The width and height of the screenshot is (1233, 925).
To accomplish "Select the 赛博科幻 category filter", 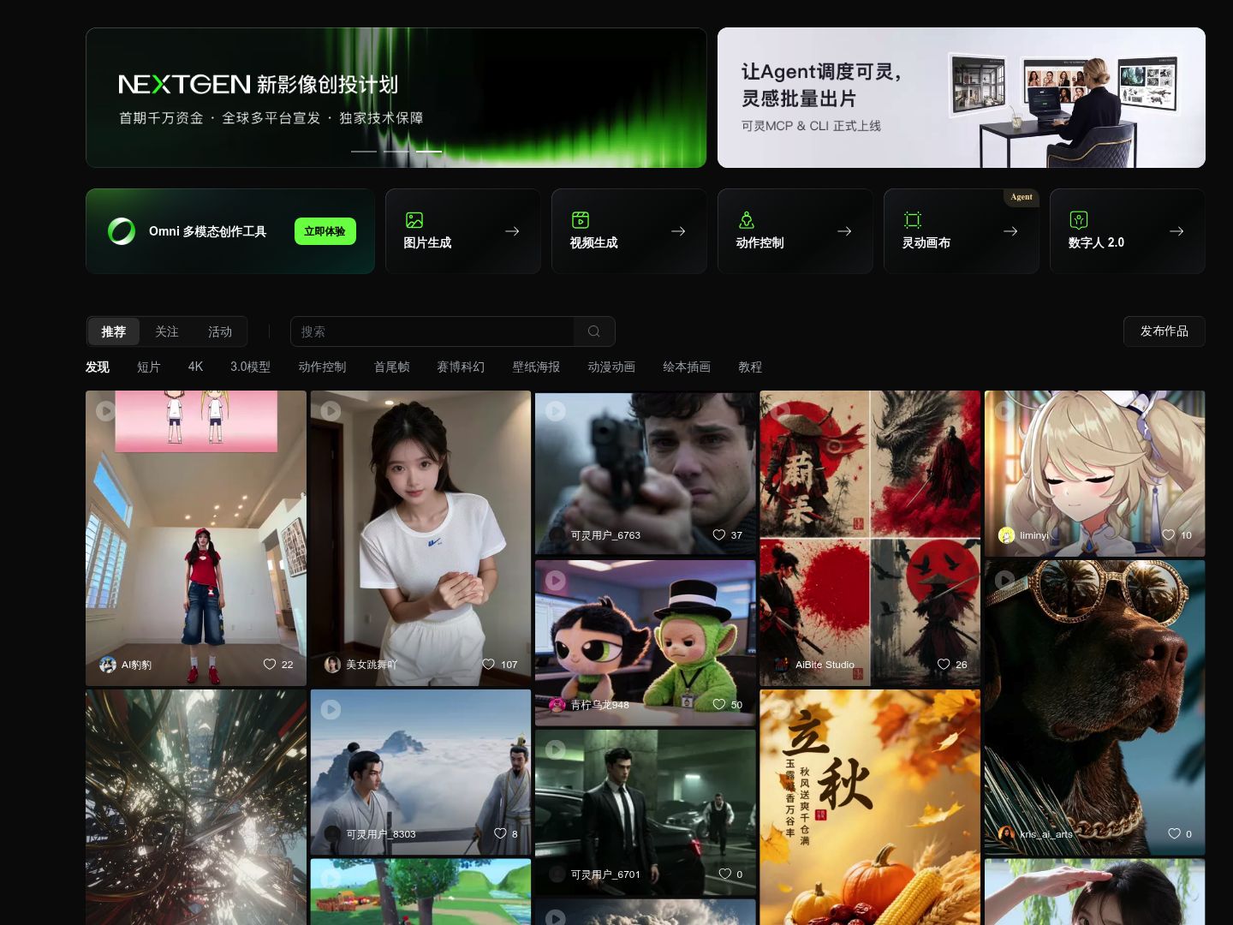I will tap(461, 367).
